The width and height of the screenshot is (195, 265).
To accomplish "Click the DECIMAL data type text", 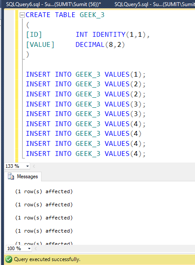I will click(90, 45).
